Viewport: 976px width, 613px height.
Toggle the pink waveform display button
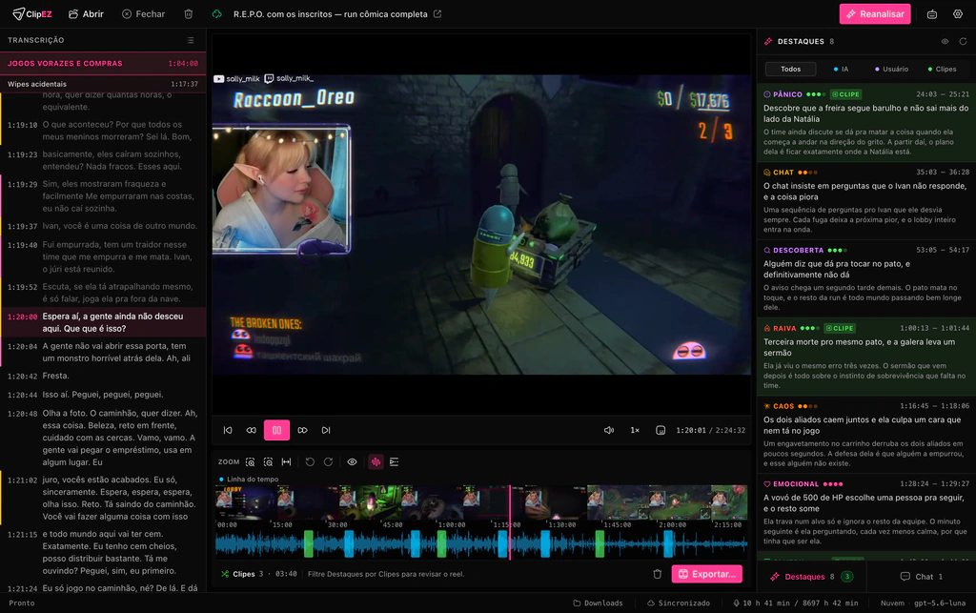coord(376,461)
